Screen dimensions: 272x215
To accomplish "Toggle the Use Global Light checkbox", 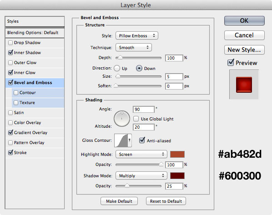I will pos(136,119).
